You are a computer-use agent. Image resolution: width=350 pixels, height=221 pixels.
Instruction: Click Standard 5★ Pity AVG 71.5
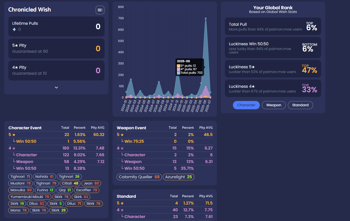click(x=209, y=203)
